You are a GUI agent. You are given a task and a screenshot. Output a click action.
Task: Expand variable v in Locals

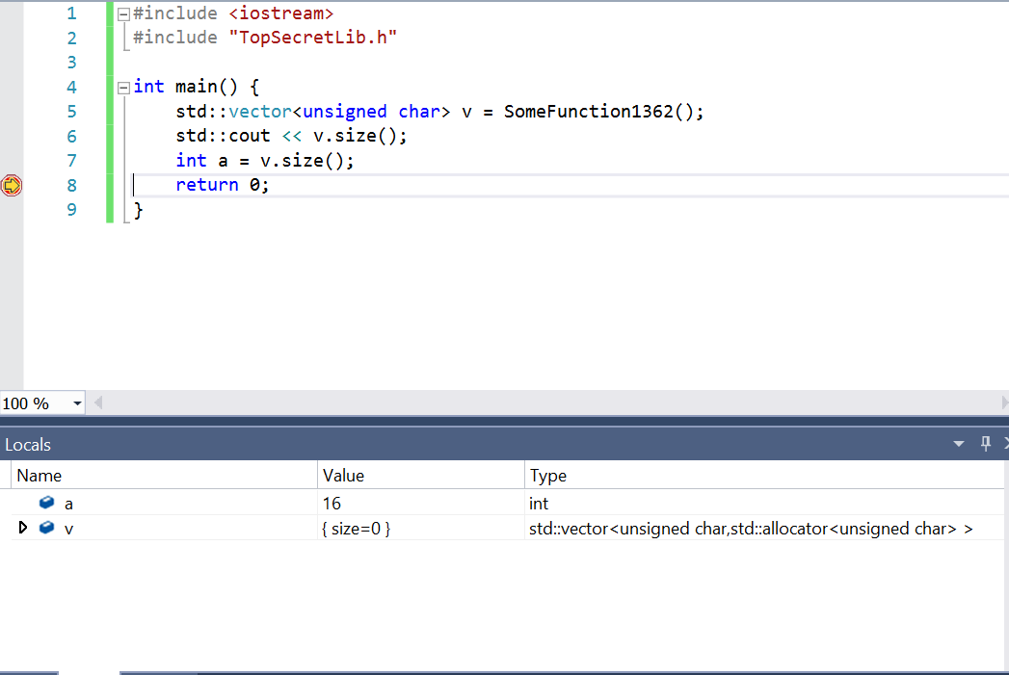coord(22,528)
